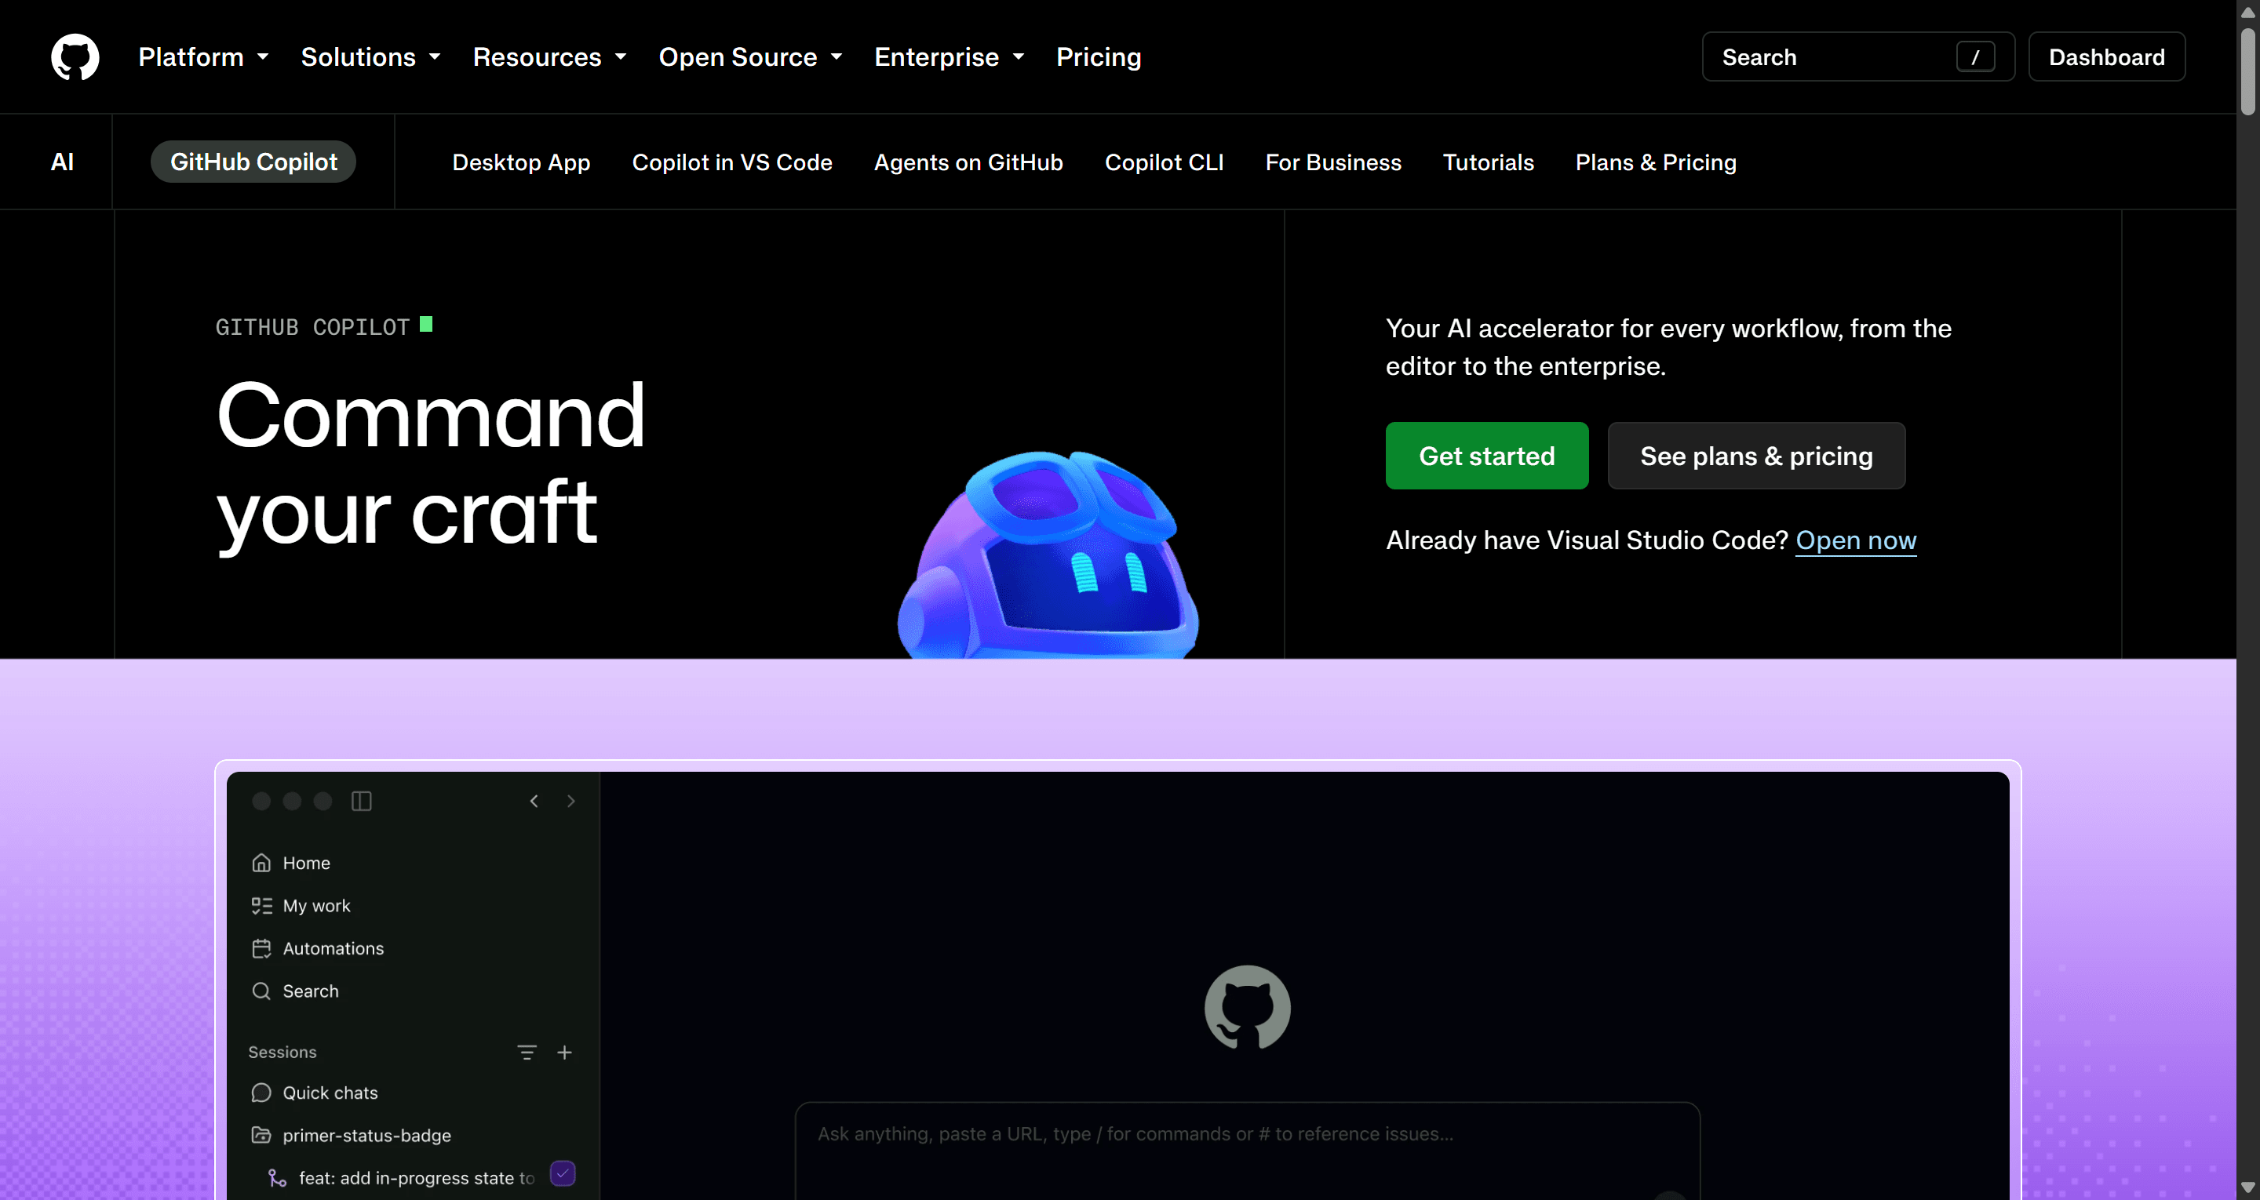Click the GITHUB COPILOT eyebrow text

[x=312, y=327]
